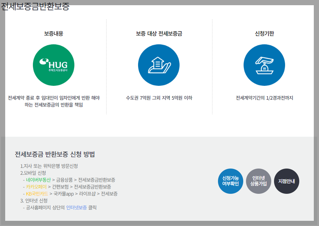Image resolution: width=319 pixels, height=226 pixels.
Task: Click 간편보험 in the 카카오페이 path
Action: click(60, 187)
